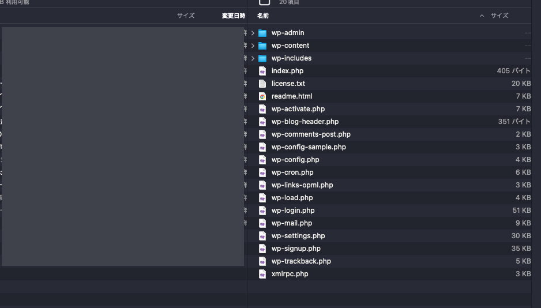Toggle the ascending sort arrow indicator
This screenshot has width=541, height=308.
tap(482, 16)
